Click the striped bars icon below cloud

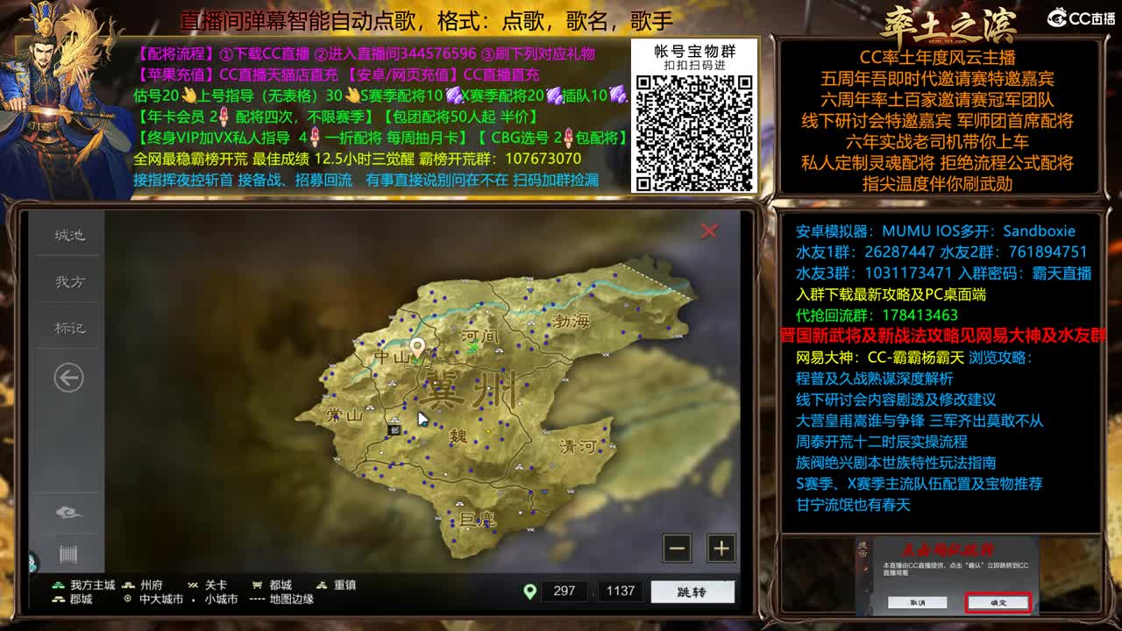(68, 554)
